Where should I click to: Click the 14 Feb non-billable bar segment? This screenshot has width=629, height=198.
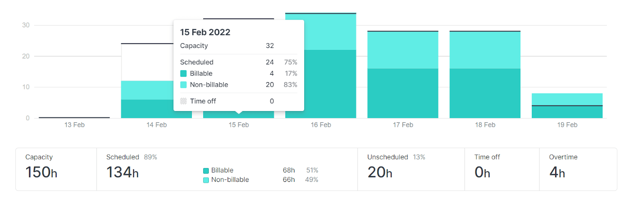click(x=147, y=90)
